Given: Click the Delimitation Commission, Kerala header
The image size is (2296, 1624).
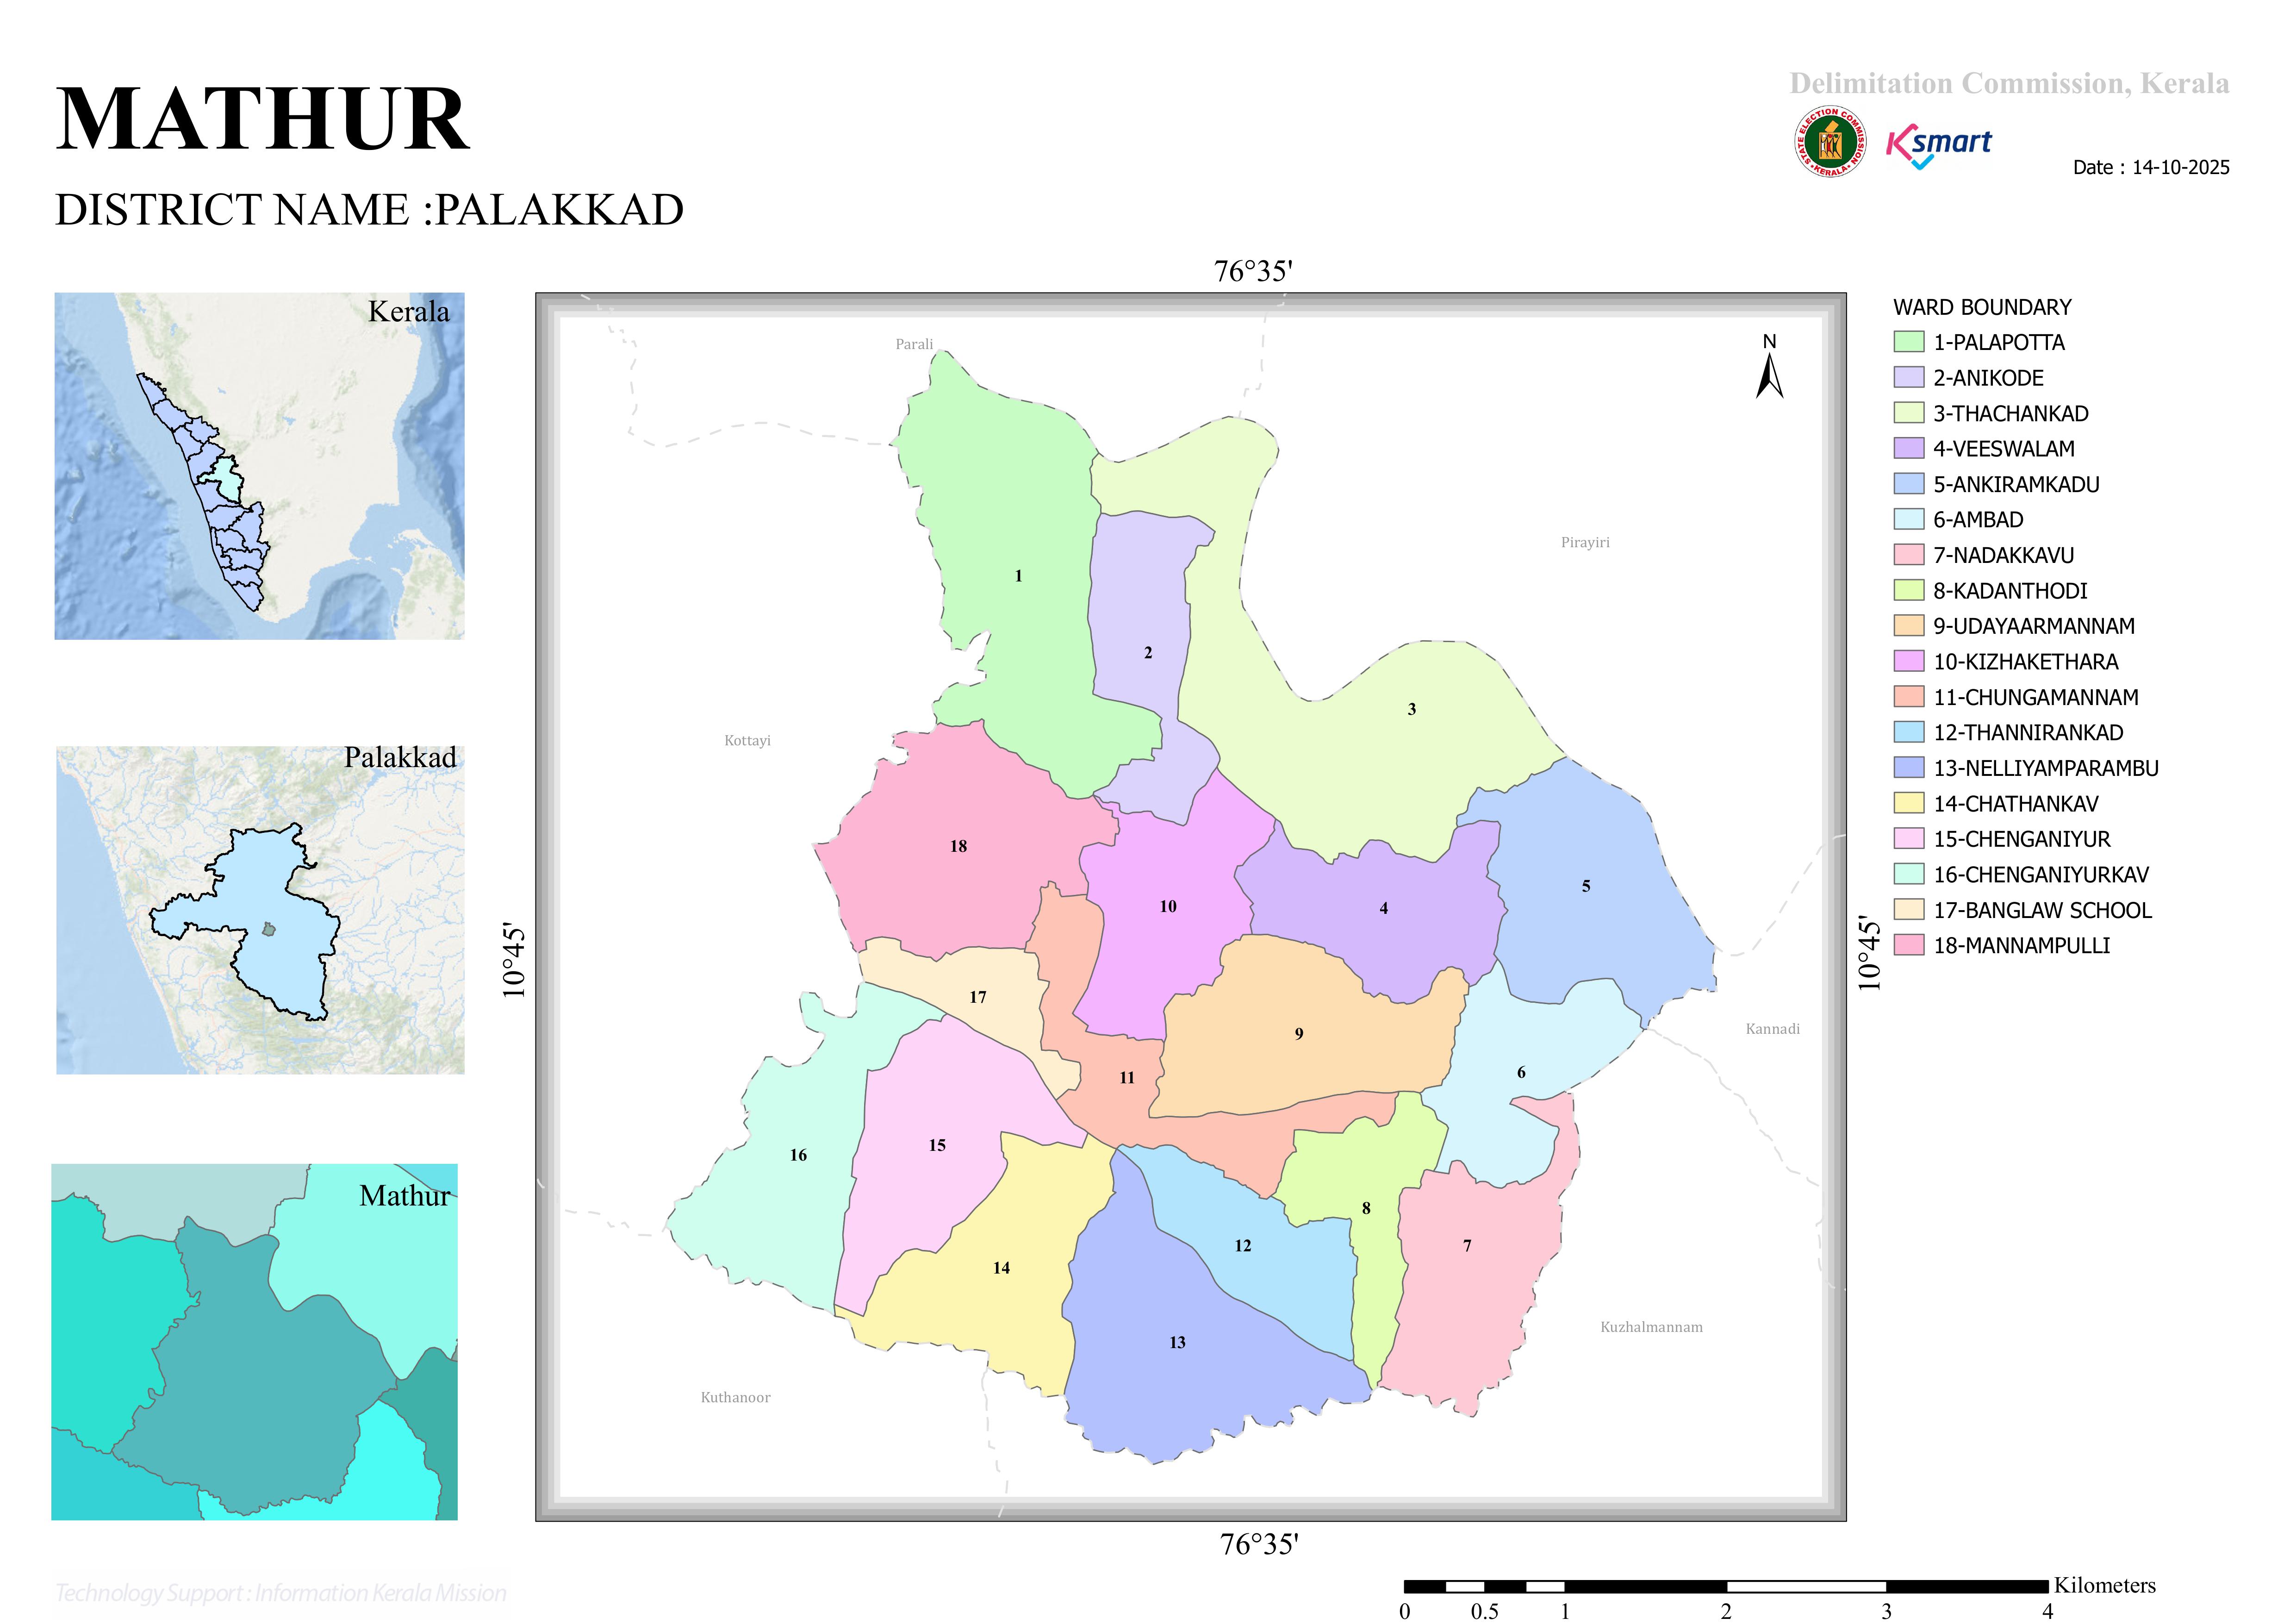Looking at the screenshot, I should click(x=2009, y=83).
